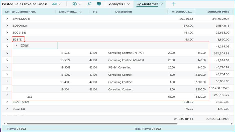Expand the ZMPL (2091) customer group
This screenshot has width=235, height=132.
(7, 19)
